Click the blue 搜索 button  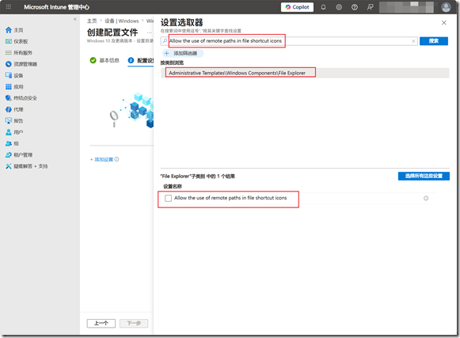tap(434, 41)
